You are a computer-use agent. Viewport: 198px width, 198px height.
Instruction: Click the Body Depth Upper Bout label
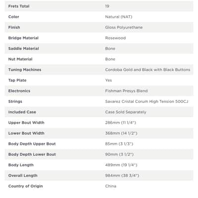32,144
